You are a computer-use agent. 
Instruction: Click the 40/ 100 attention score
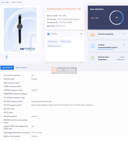click(x=95, y=18)
